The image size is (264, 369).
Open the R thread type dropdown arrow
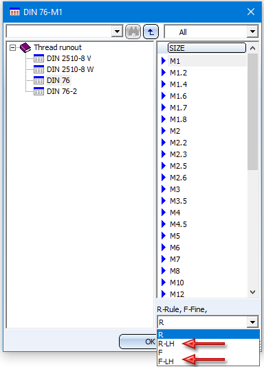click(252, 322)
